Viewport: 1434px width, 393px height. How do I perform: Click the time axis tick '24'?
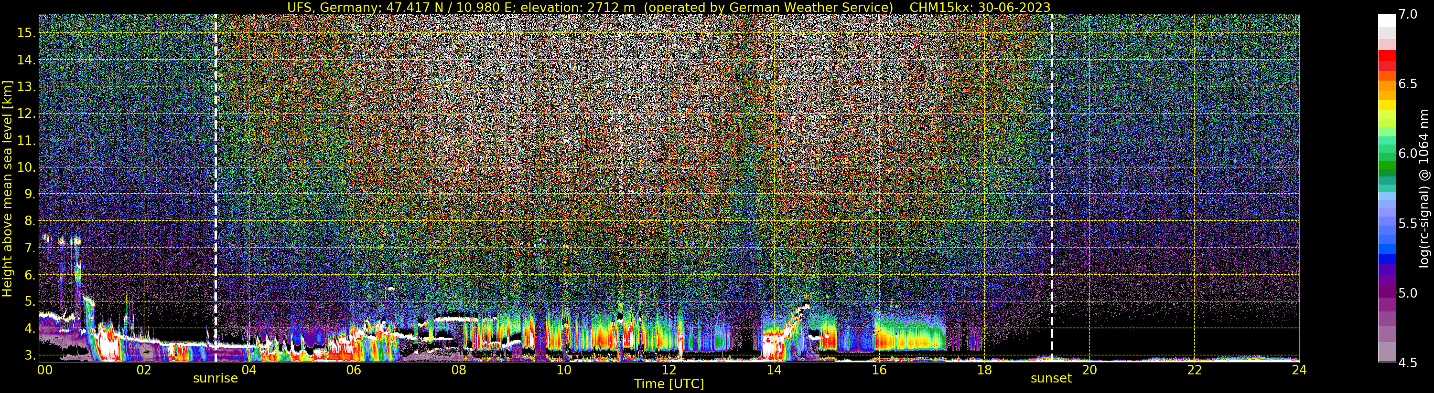[1299, 370]
